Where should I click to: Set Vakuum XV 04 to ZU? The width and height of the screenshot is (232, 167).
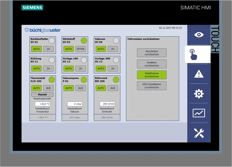pos(113,49)
